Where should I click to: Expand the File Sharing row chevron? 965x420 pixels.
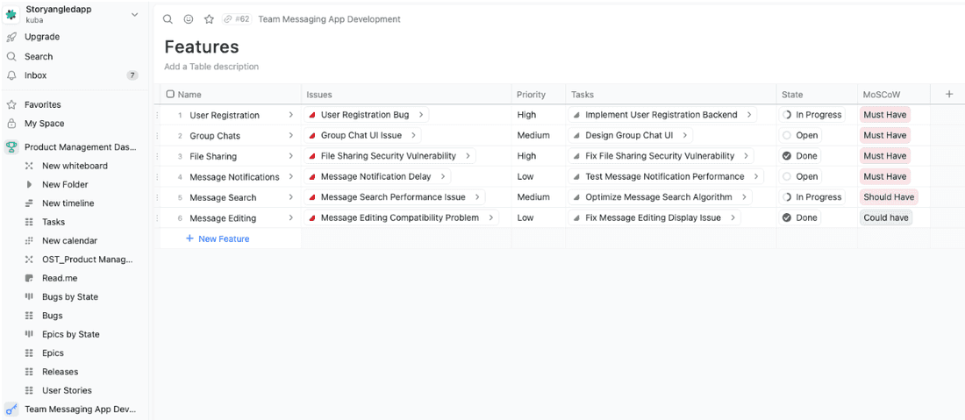click(x=291, y=156)
